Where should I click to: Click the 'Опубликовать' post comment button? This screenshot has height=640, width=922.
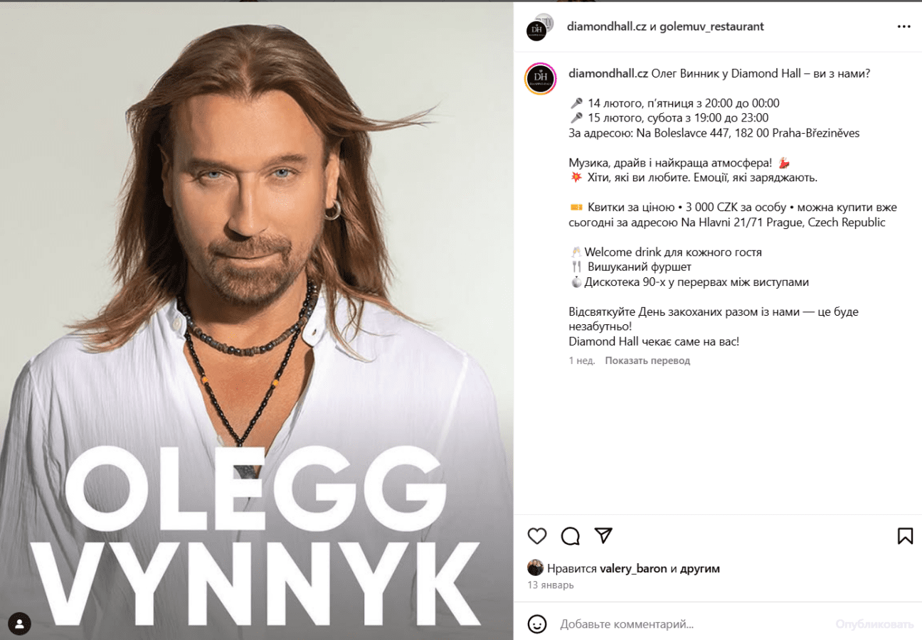tap(874, 624)
